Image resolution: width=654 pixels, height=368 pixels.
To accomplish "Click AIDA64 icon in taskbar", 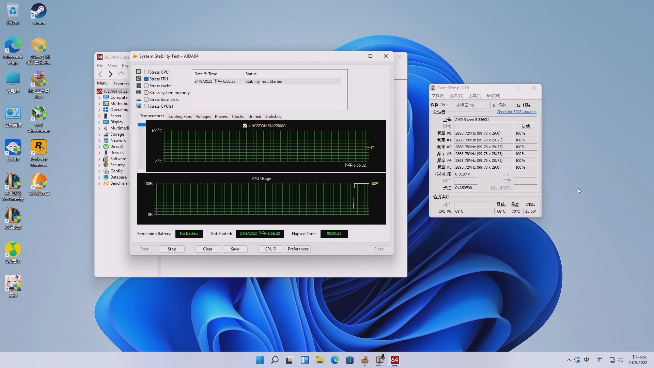I will [x=394, y=360].
